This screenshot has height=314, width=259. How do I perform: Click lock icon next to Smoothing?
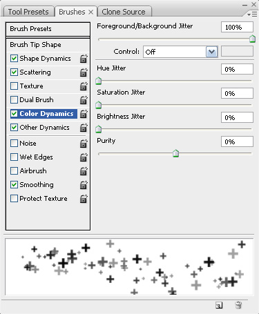[84, 185]
